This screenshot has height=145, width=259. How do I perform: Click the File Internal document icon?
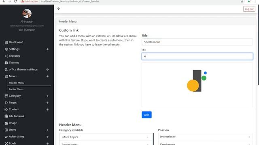tap(6, 116)
